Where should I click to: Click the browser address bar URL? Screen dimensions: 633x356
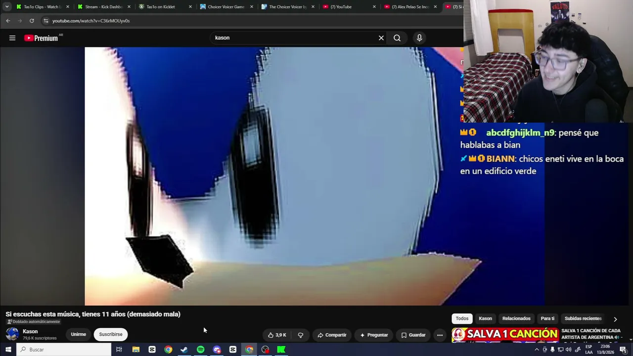click(x=91, y=21)
